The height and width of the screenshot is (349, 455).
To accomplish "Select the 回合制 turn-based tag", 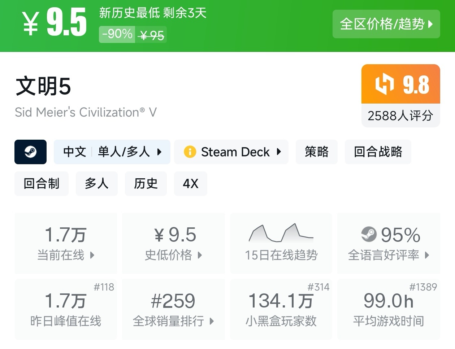I will (42, 184).
